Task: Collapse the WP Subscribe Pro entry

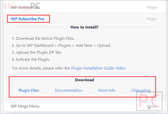Action: tap(27, 19)
